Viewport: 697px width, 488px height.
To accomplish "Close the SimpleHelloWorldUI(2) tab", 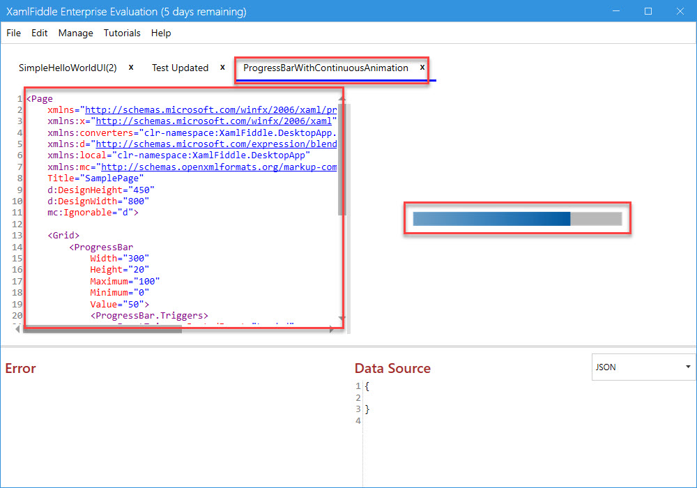I will tap(131, 67).
